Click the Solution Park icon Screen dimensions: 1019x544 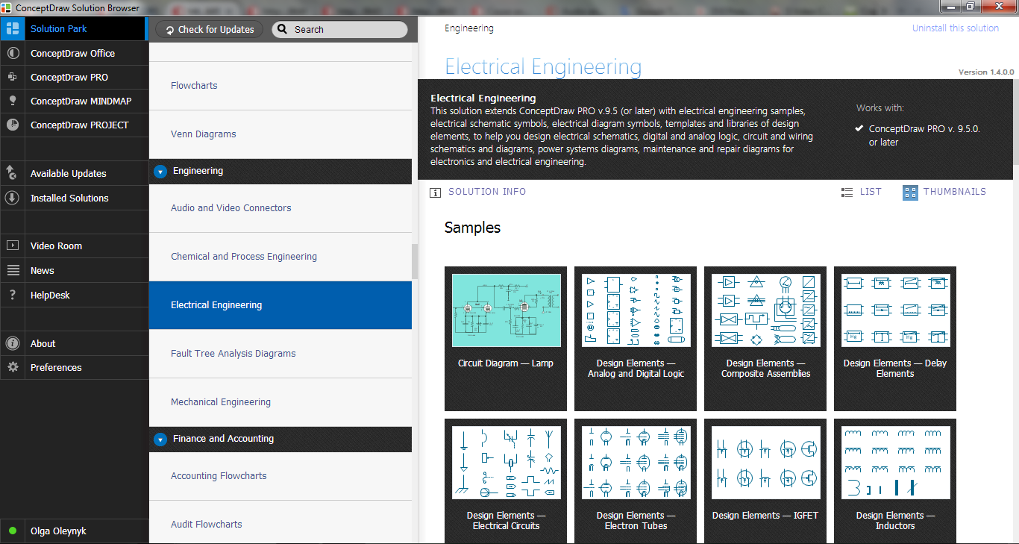(12, 29)
